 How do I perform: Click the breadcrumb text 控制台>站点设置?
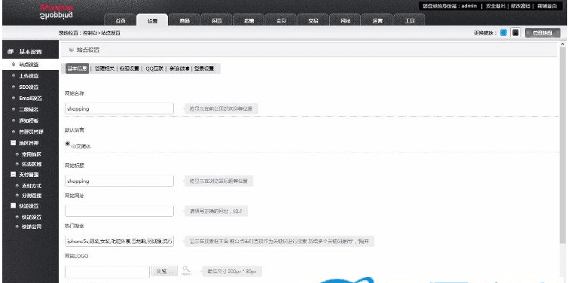pos(102,32)
